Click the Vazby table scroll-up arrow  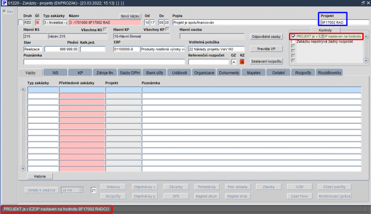(23, 89)
